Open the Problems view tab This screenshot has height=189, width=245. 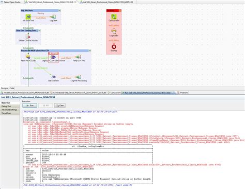click(x=183, y=93)
